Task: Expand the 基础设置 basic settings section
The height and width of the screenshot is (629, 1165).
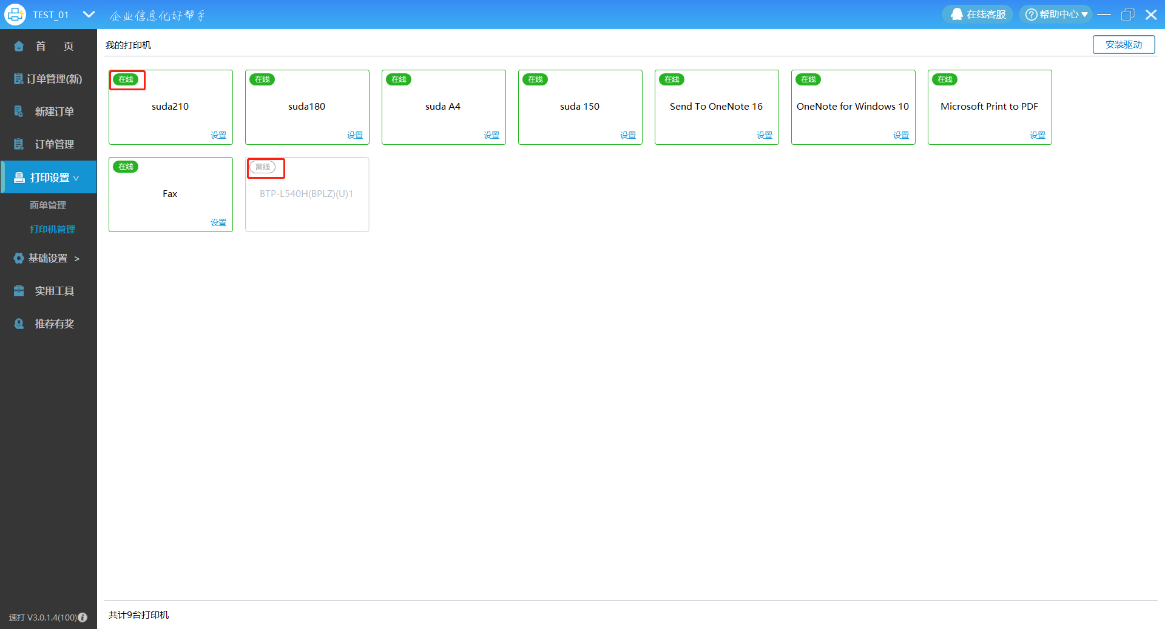Action: pyautogui.click(x=49, y=258)
